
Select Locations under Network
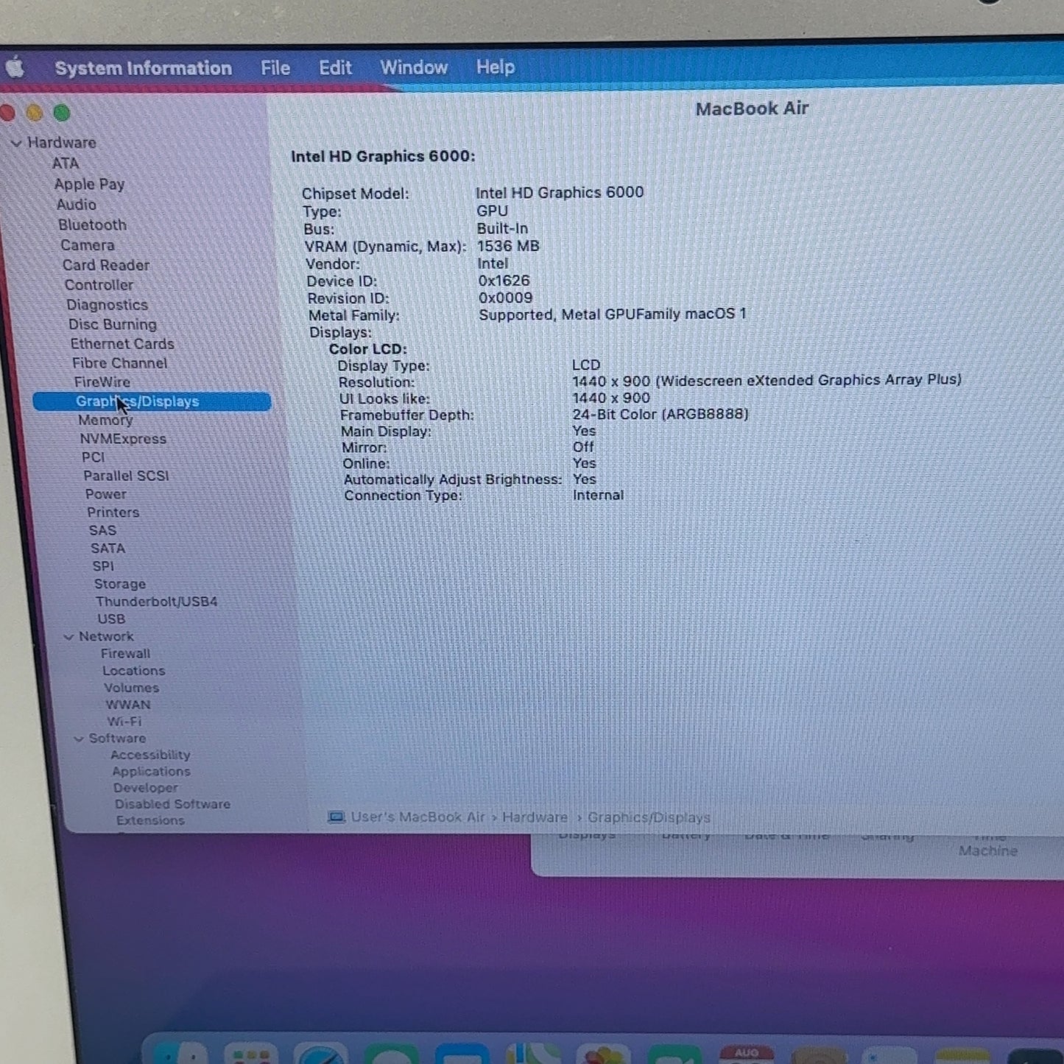pyautogui.click(x=134, y=671)
